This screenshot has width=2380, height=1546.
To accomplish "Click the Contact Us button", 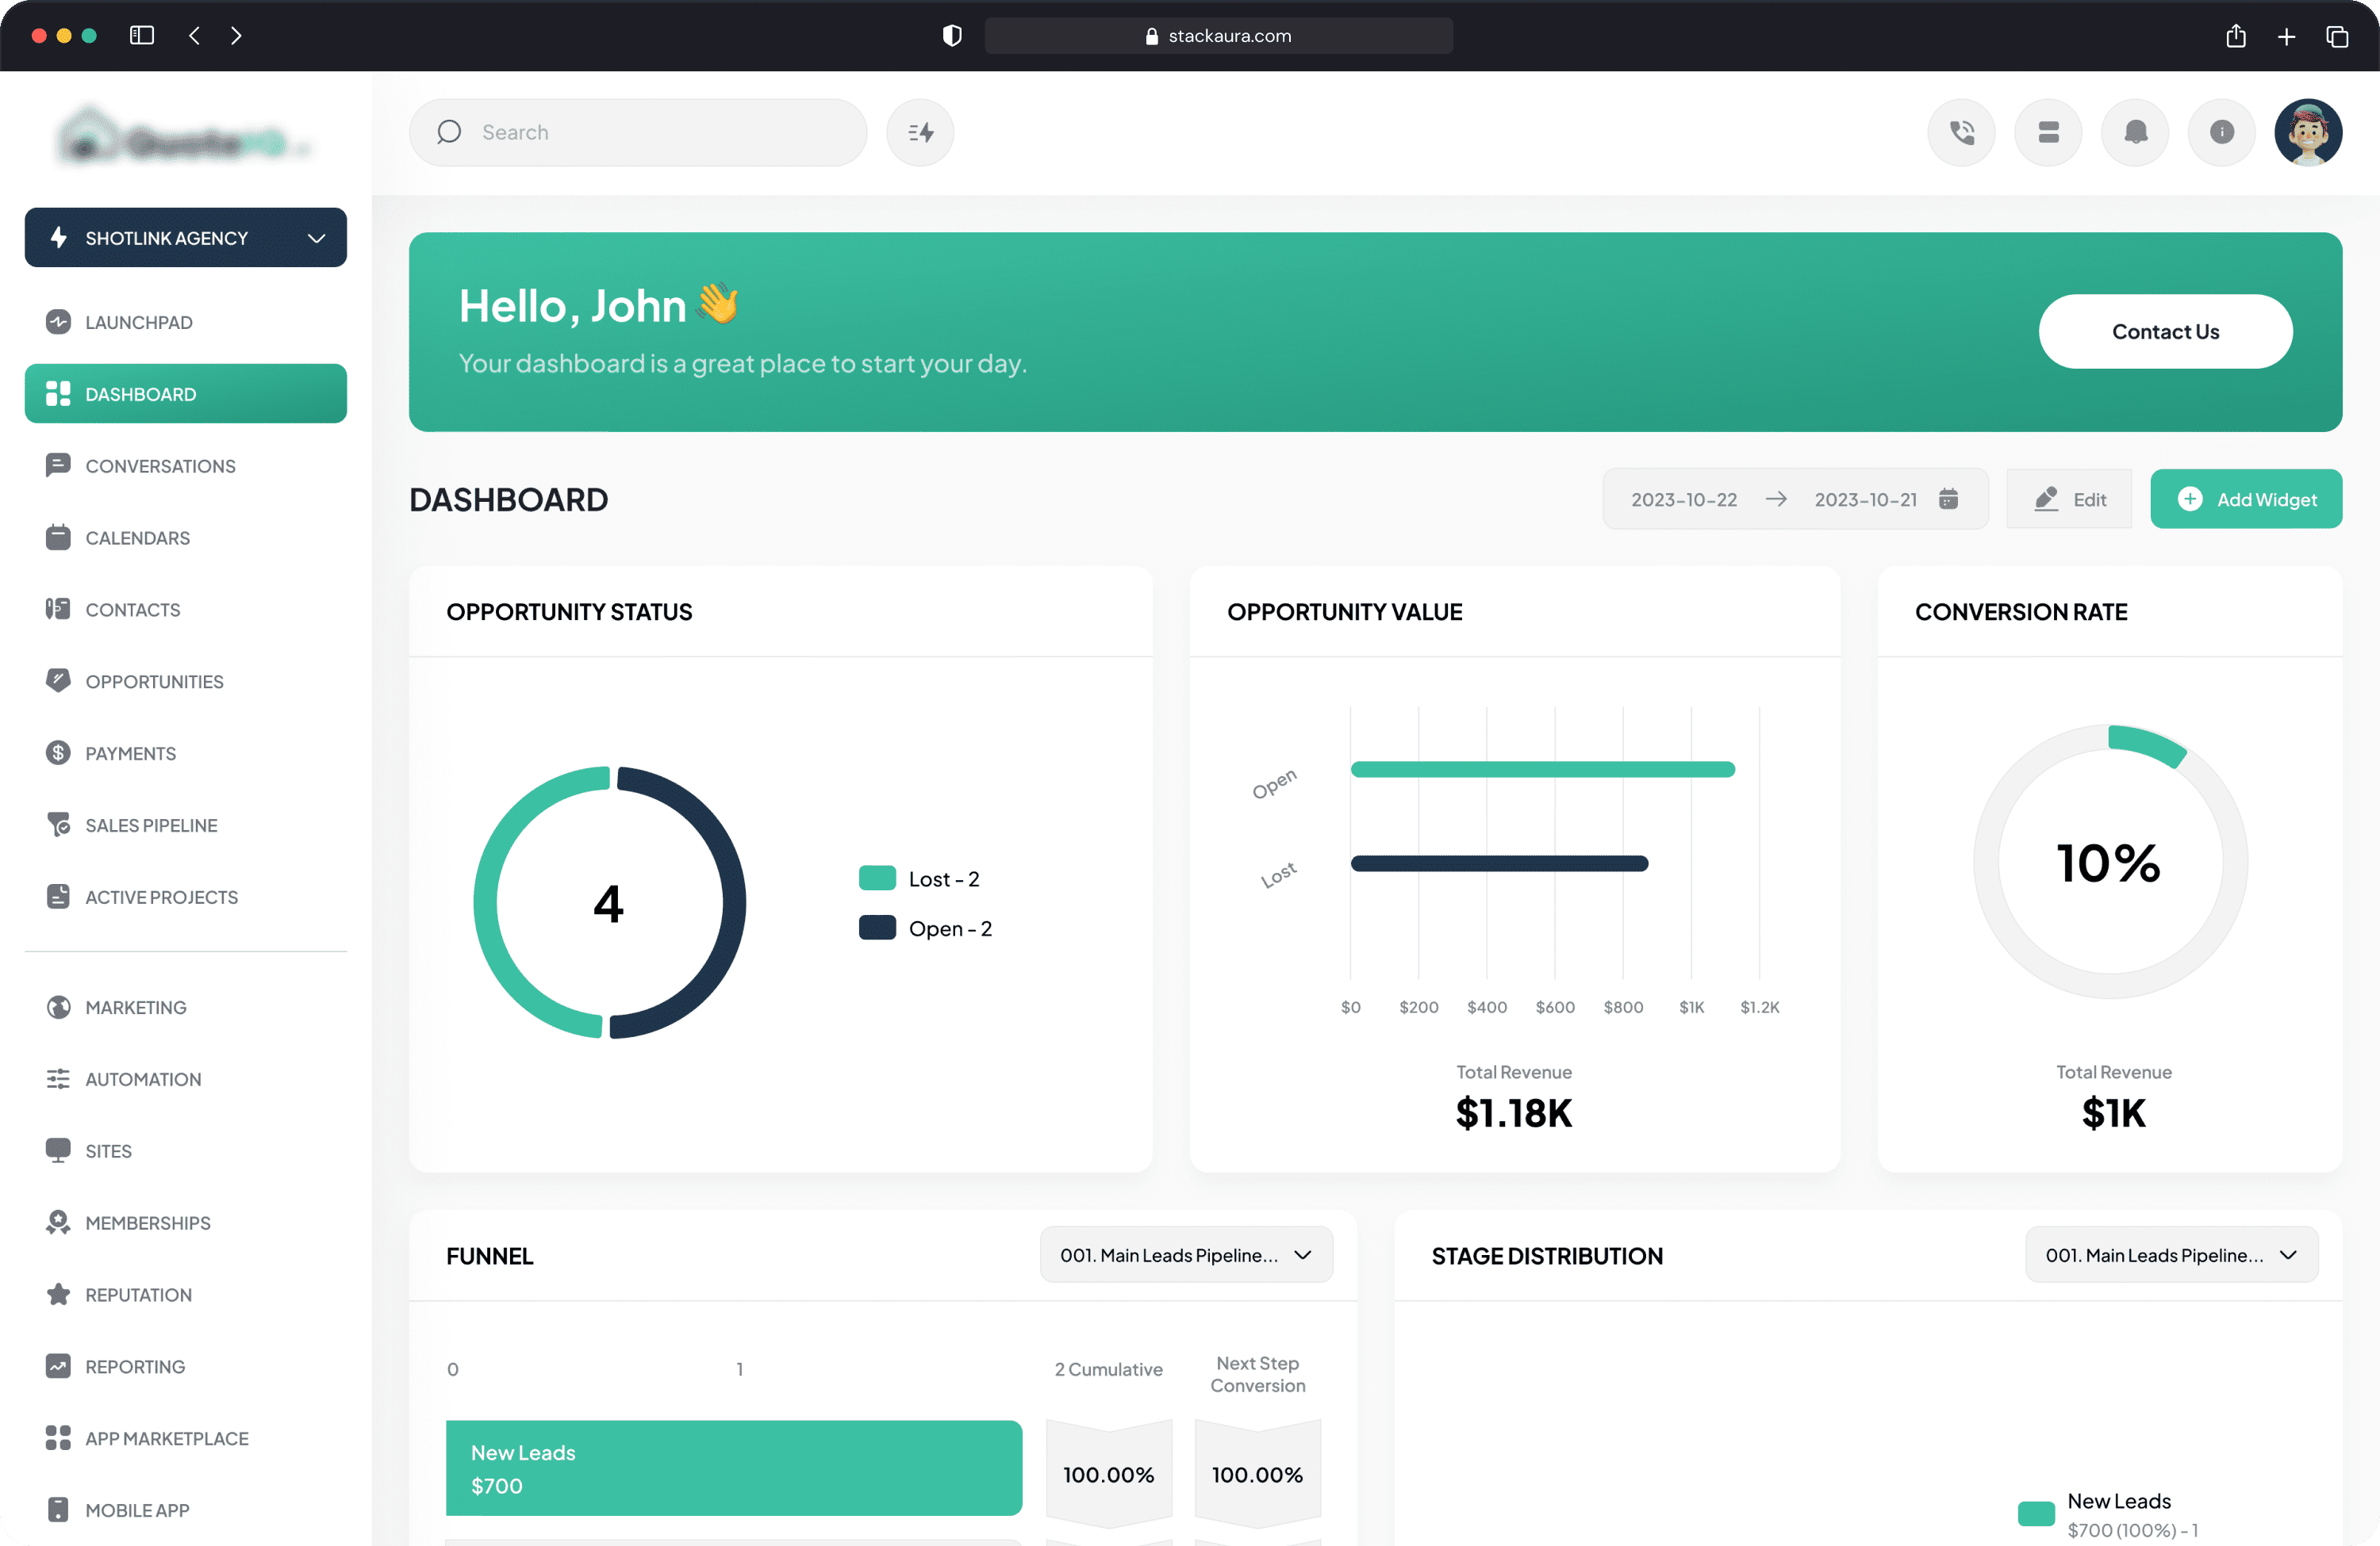I will [x=2166, y=331].
